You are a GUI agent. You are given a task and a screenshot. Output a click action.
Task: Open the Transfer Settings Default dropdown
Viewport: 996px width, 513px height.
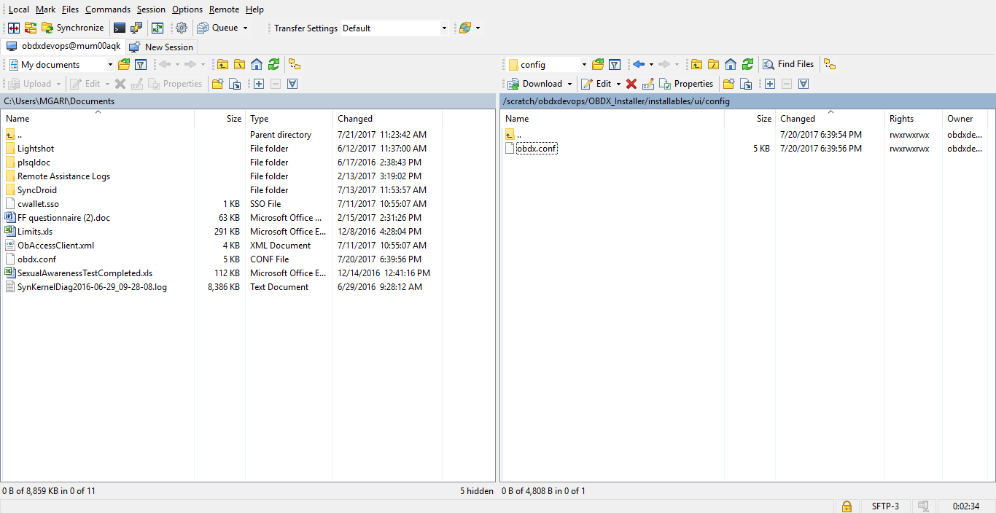(x=443, y=27)
